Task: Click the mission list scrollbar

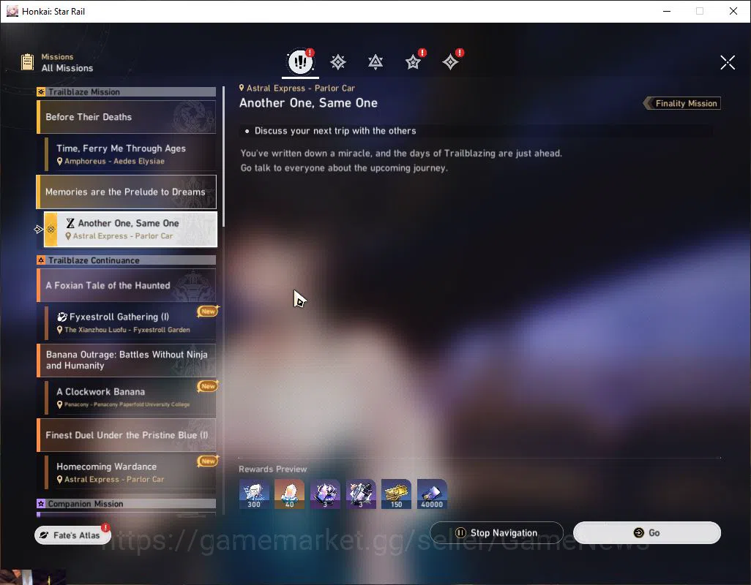Action: [x=223, y=157]
